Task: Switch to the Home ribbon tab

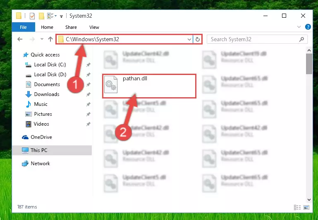Action: click(x=47, y=27)
